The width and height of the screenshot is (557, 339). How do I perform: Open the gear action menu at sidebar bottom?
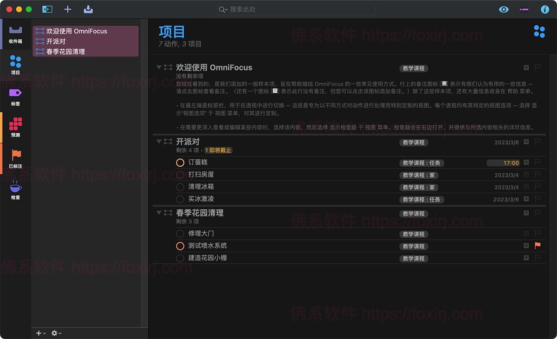(55, 333)
